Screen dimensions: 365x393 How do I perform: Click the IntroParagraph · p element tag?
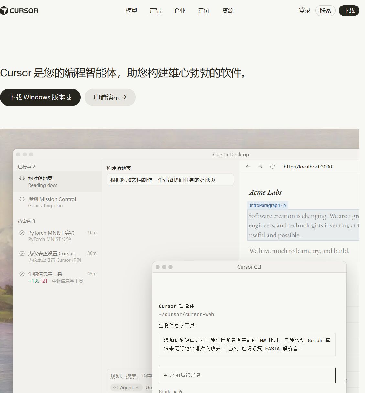click(268, 205)
